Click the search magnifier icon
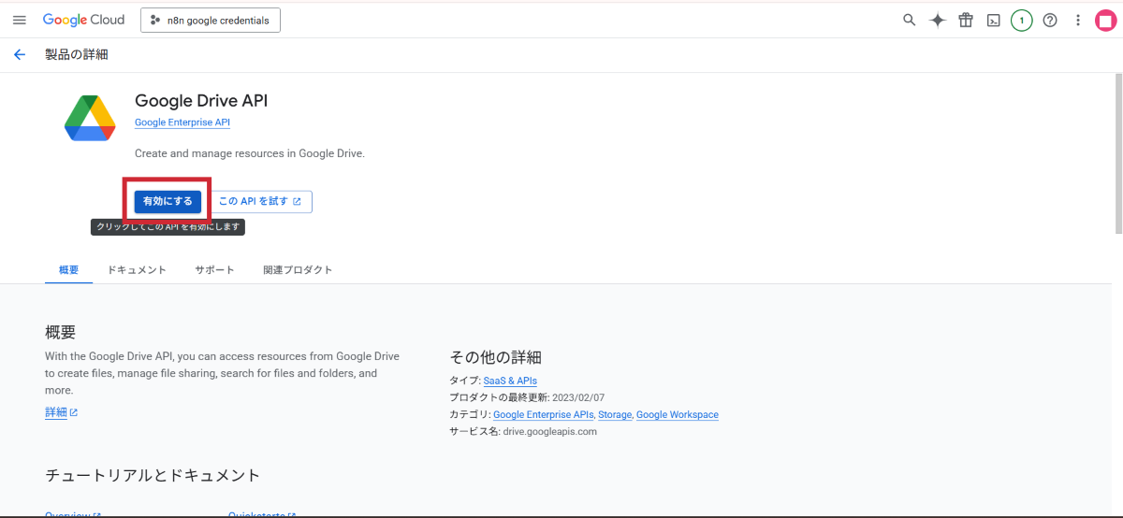Screen dimensions: 1123x518 (909, 20)
